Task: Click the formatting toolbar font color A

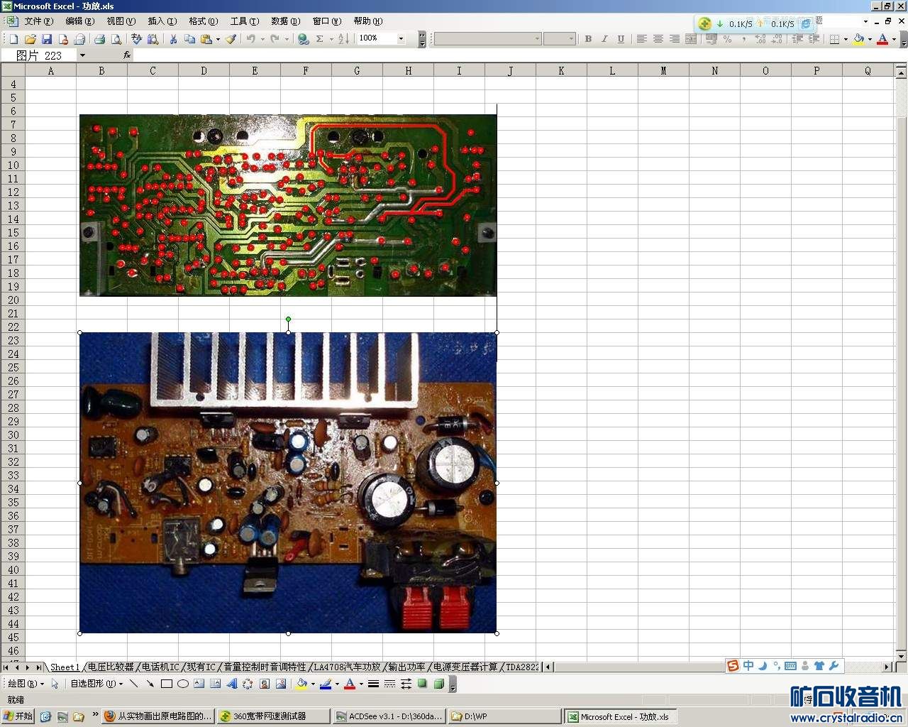Action: (882, 39)
